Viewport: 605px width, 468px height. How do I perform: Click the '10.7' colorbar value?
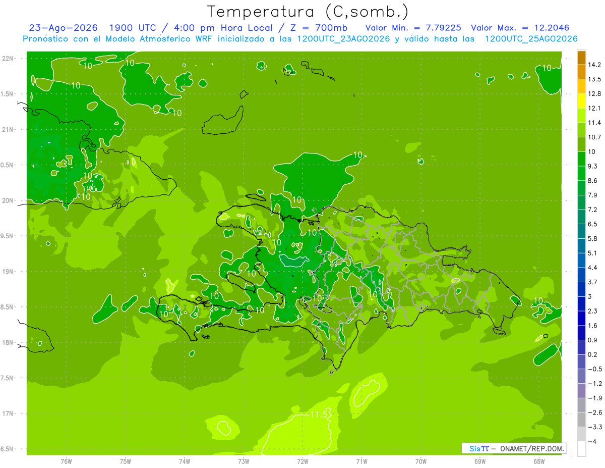(594, 137)
